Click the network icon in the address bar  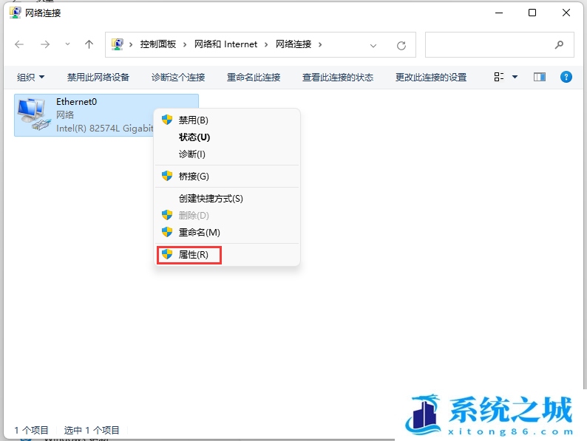pyautogui.click(x=118, y=44)
